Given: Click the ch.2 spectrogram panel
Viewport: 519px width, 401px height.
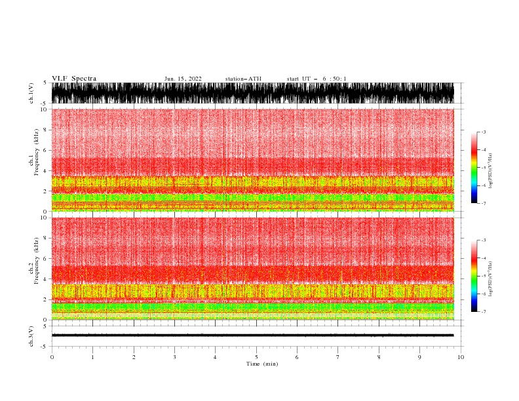Looking at the screenshot, I should pos(252,269).
